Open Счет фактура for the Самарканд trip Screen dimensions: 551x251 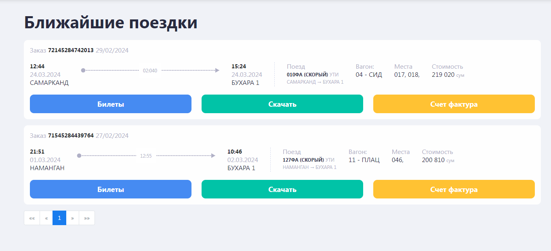click(454, 104)
